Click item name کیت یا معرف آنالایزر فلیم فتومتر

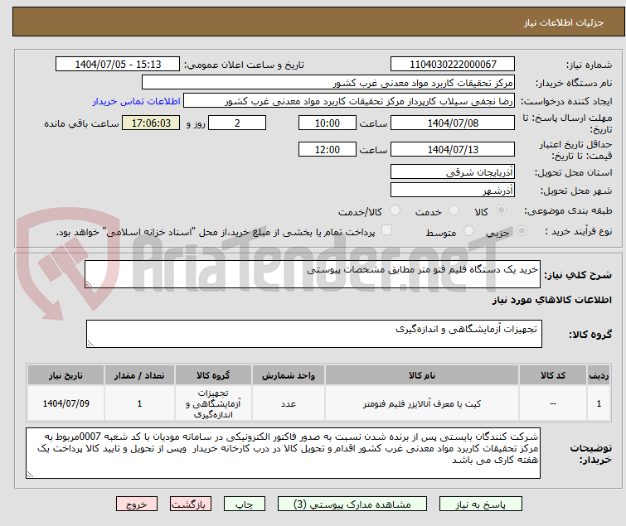[422, 403]
